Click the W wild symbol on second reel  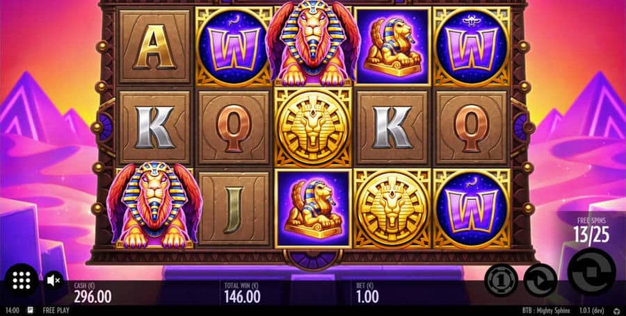point(234,47)
